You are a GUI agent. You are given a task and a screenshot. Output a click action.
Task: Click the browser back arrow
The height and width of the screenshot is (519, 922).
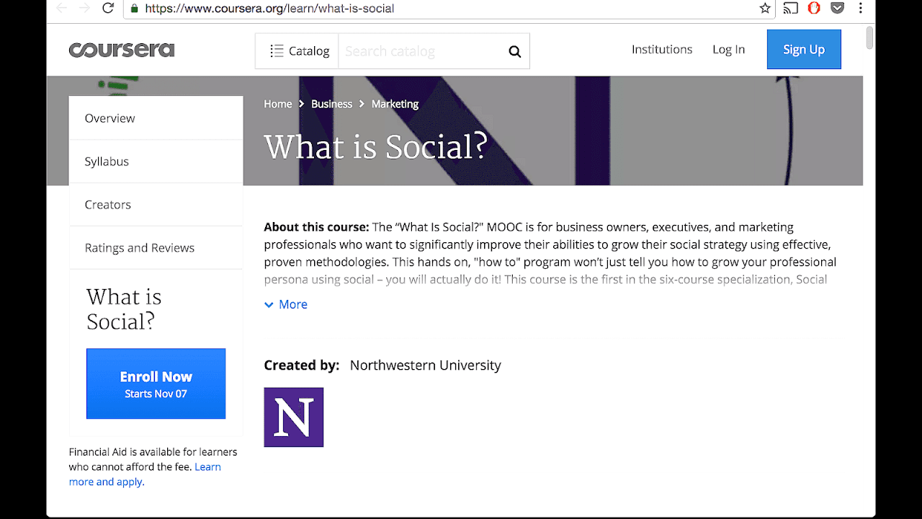(x=61, y=9)
